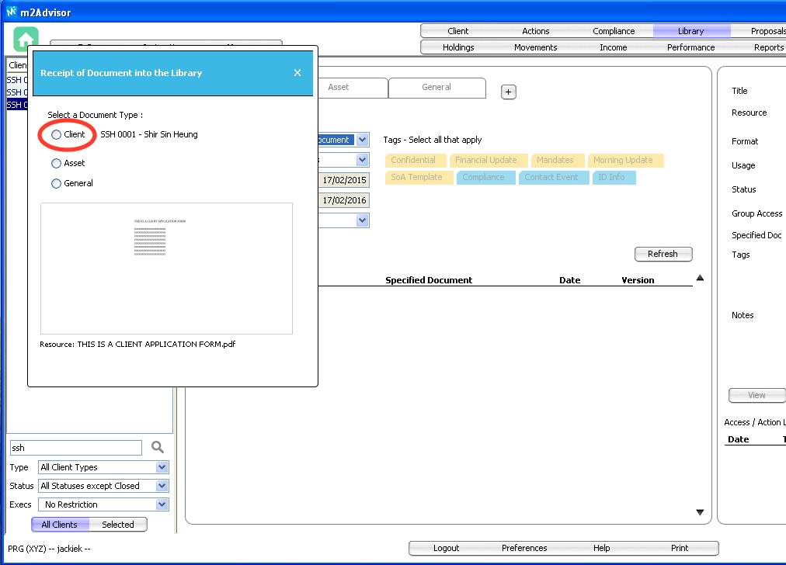Click the plus button beside General tab
Image resolution: width=786 pixels, height=565 pixels.
(x=508, y=92)
